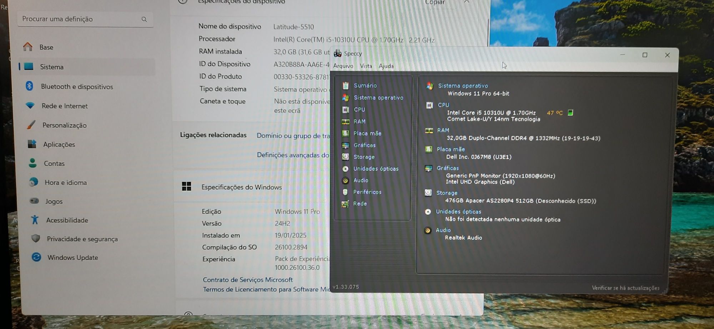Go to Sistema in Settings sidebar
The width and height of the screenshot is (714, 329).
87,67
